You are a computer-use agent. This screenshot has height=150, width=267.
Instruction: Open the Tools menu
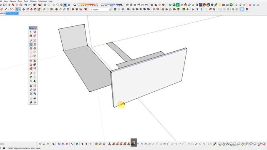[x=26, y=1]
